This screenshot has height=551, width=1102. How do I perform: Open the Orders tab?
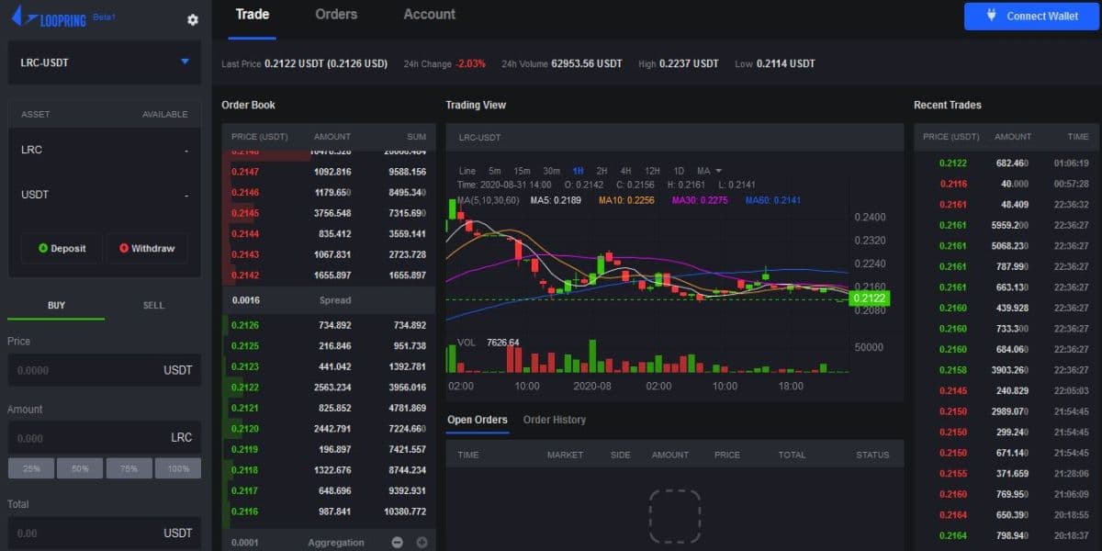(x=336, y=15)
